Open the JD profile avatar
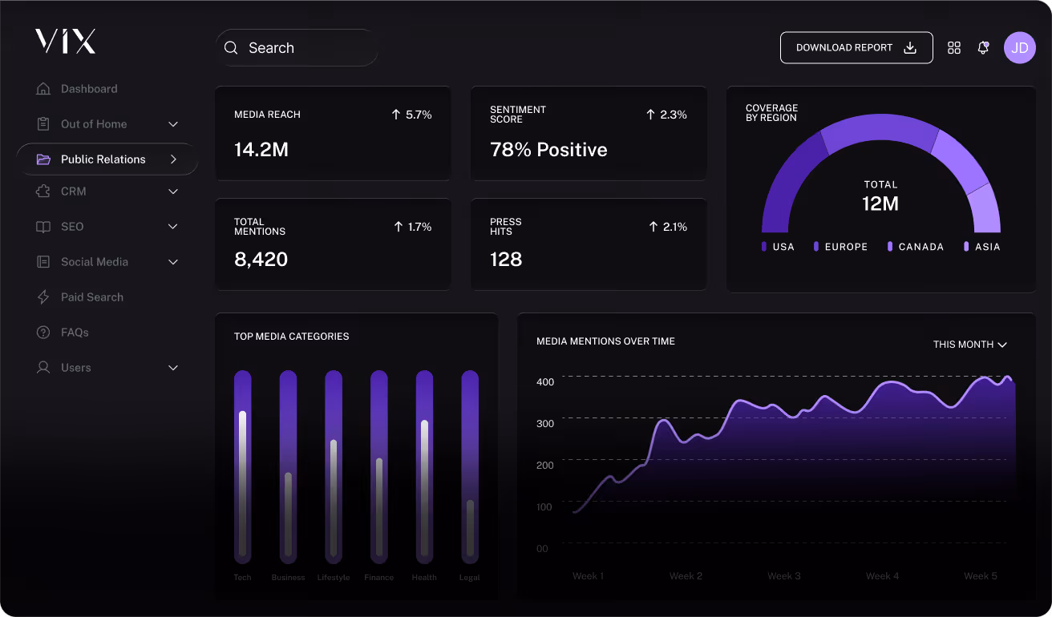This screenshot has height=617, width=1052. pos(1020,48)
